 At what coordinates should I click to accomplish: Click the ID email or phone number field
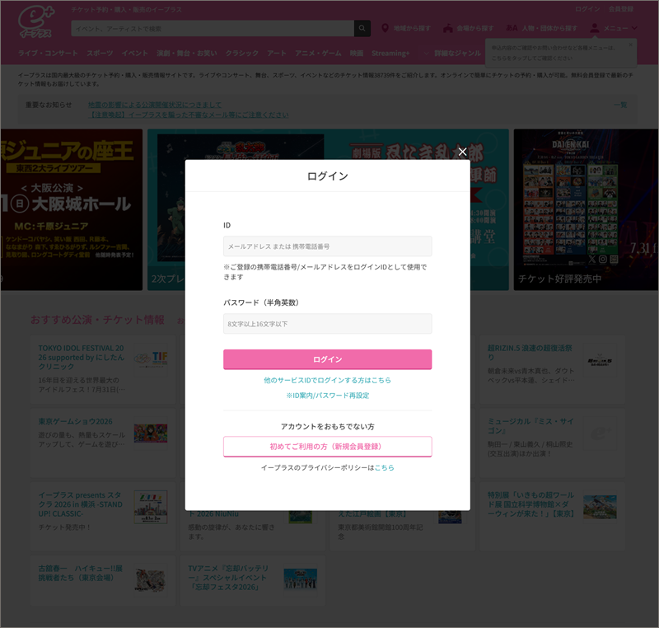[x=327, y=246]
